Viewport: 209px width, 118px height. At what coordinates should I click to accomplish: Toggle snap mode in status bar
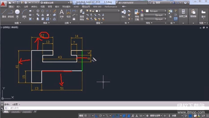pyautogui.click(x=89, y=116)
